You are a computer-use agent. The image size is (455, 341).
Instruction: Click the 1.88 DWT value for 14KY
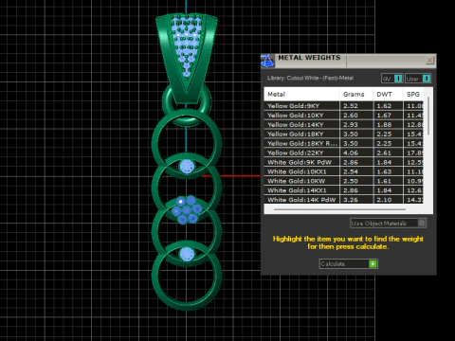pyautogui.click(x=384, y=125)
